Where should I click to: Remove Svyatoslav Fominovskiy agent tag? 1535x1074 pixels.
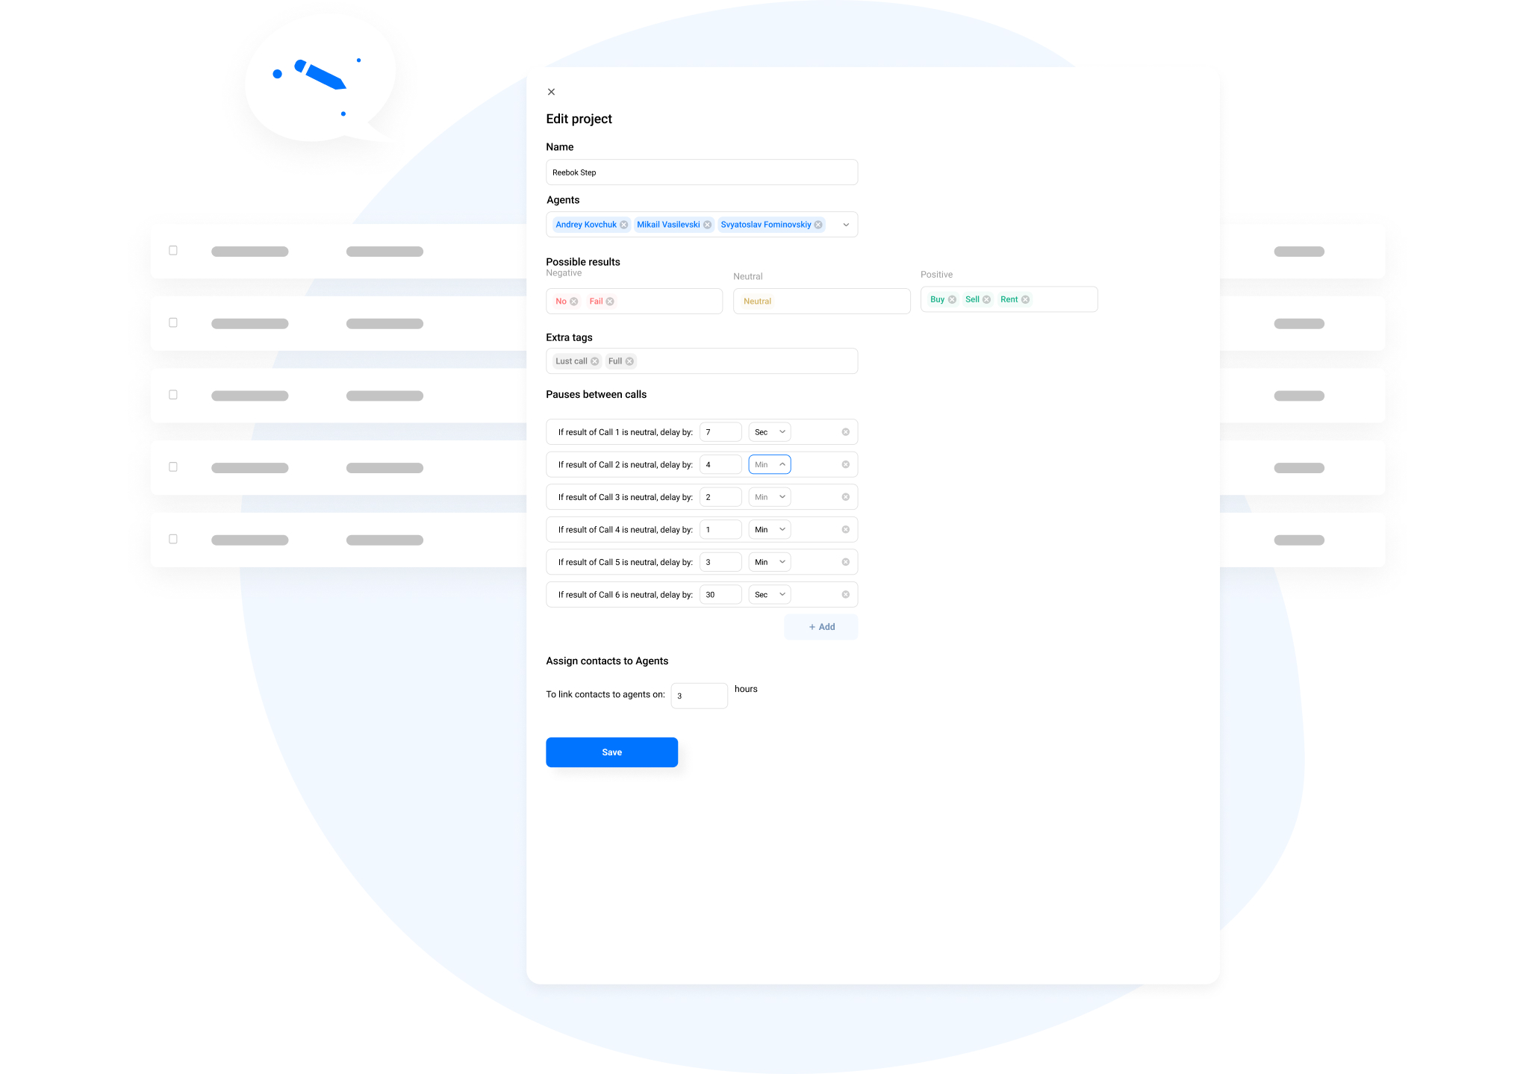click(818, 225)
